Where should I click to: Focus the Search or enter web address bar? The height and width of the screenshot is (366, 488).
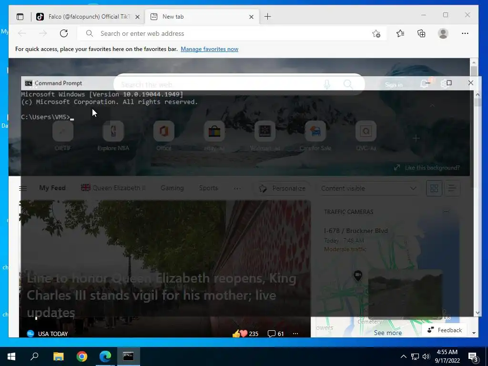pyautogui.click(x=232, y=33)
